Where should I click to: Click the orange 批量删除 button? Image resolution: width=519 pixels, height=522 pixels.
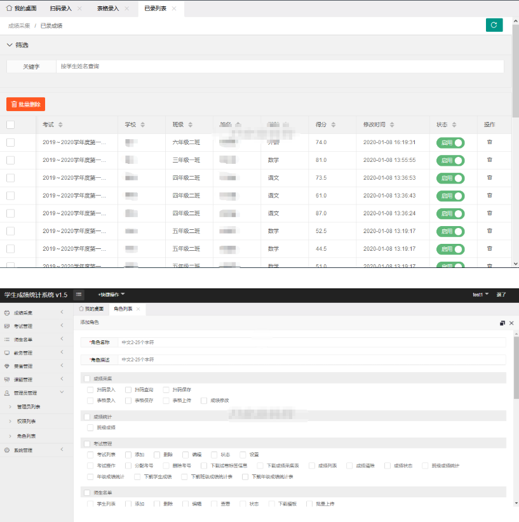coord(26,104)
